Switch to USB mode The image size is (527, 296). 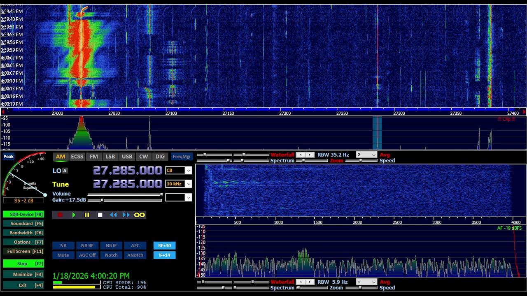point(127,157)
